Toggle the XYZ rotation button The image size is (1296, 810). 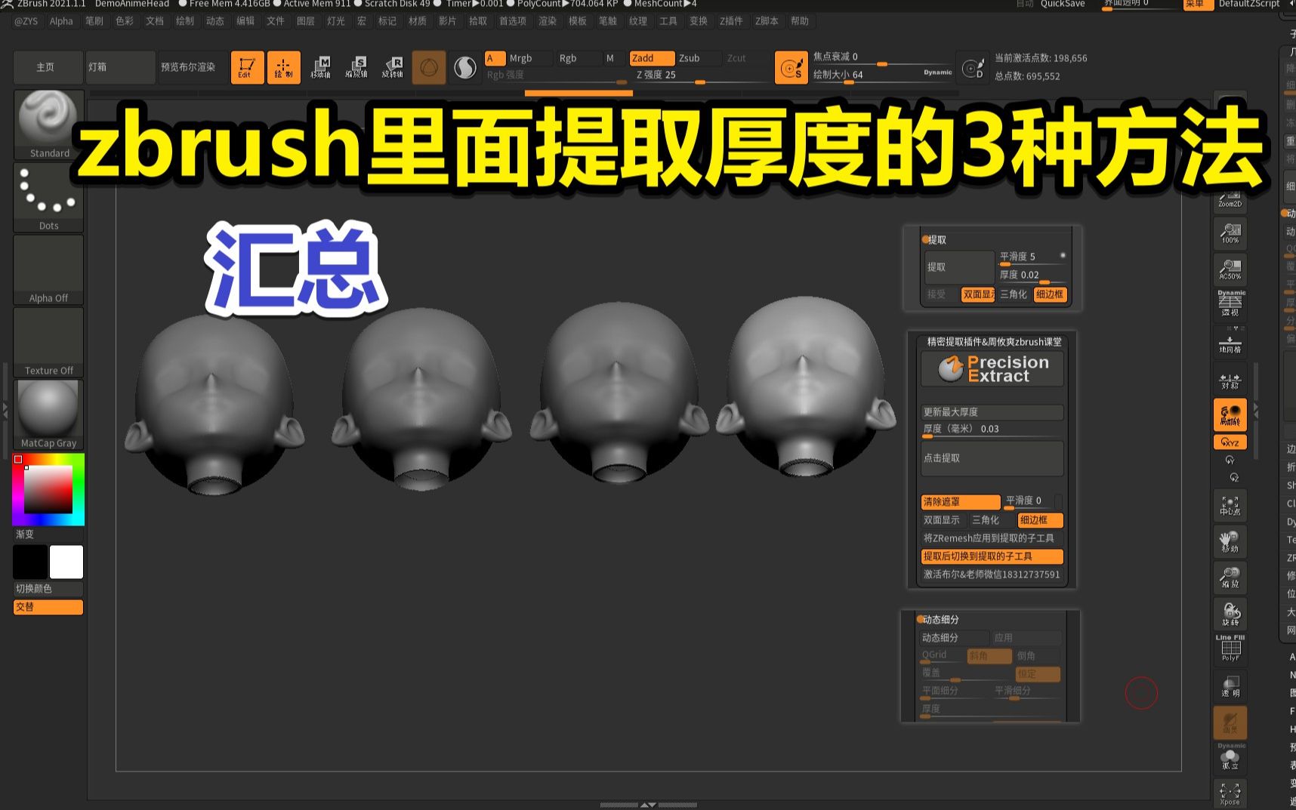(1230, 442)
